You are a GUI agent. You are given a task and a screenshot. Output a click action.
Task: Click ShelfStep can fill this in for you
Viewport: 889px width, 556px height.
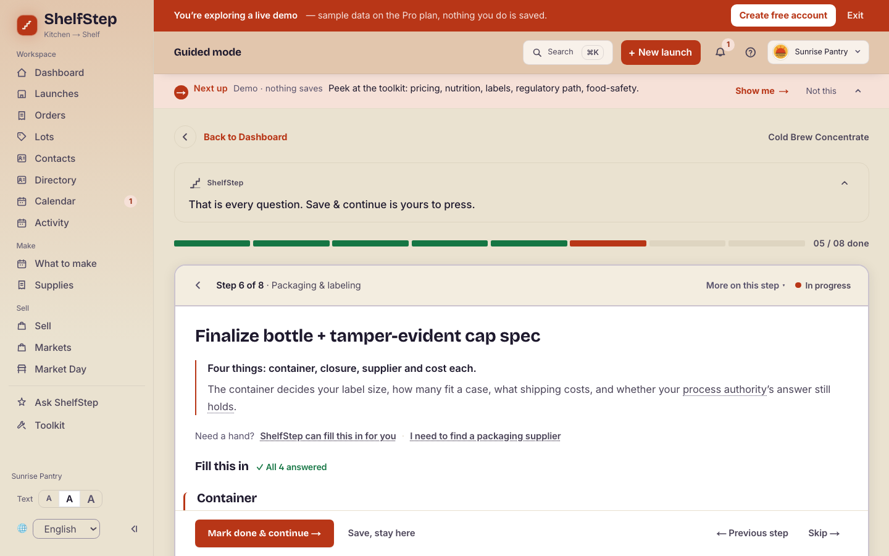pyautogui.click(x=328, y=436)
